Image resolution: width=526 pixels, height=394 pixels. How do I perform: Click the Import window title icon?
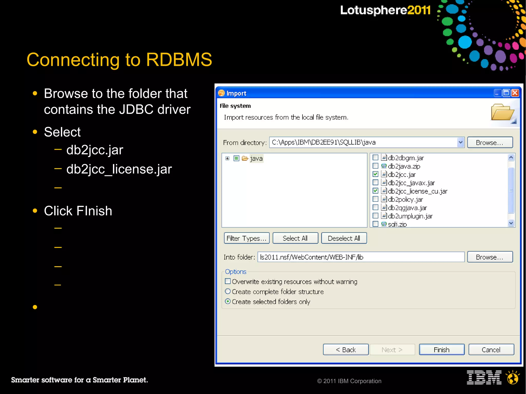pos(221,93)
